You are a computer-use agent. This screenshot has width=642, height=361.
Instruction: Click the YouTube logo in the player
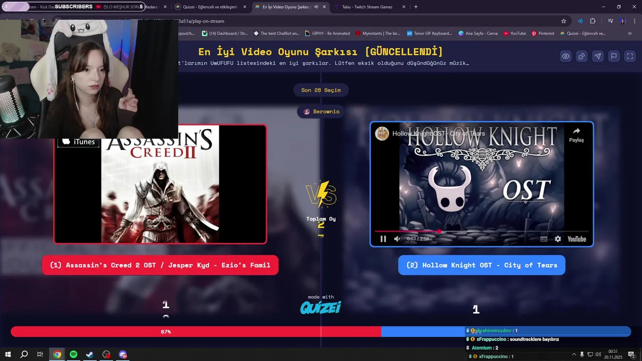coord(577,239)
